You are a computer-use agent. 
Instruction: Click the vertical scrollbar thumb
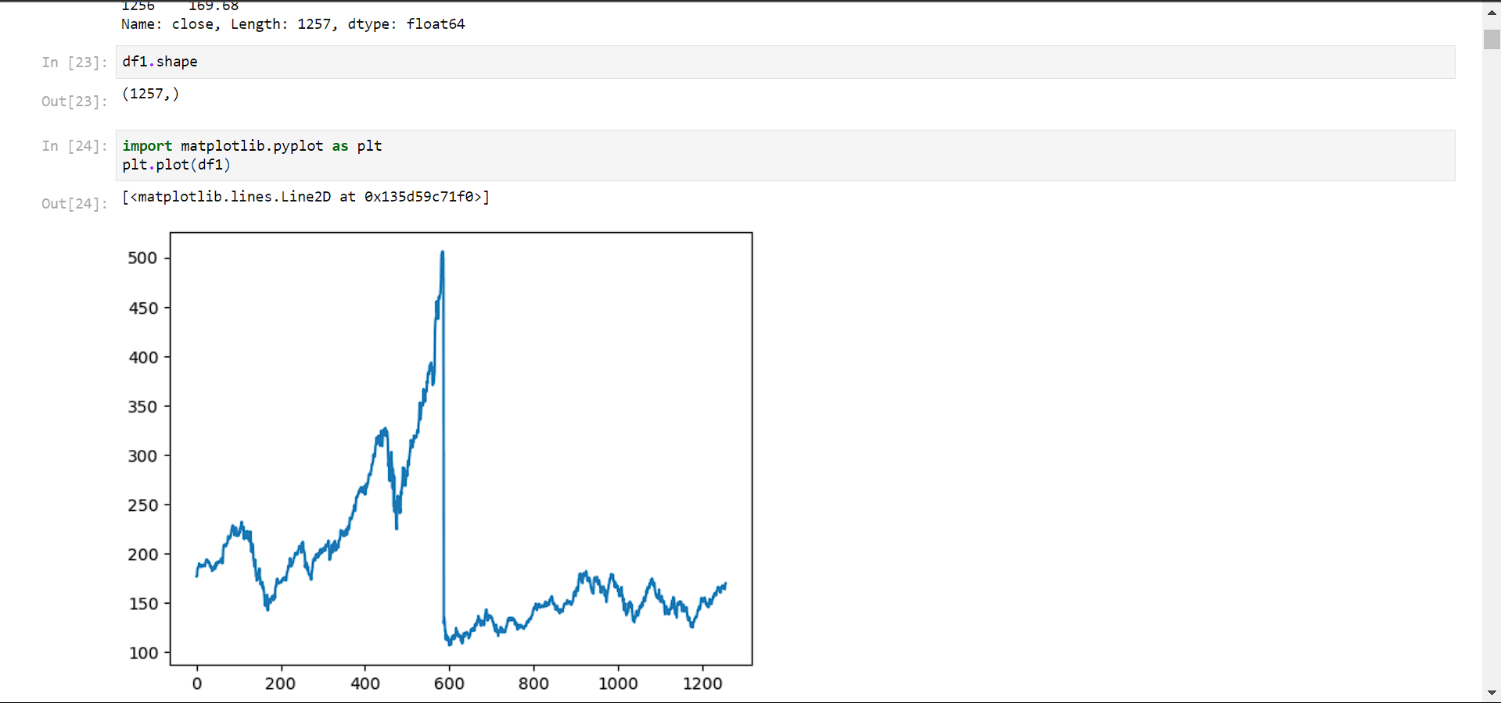[1492, 39]
